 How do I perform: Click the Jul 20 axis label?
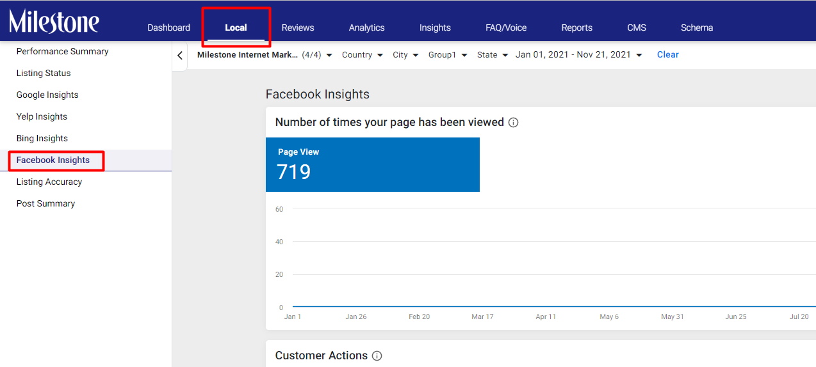coord(799,316)
